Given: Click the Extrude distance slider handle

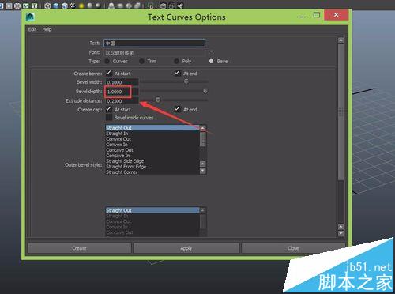Looking at the screenshot, I should tap(157, 100).
